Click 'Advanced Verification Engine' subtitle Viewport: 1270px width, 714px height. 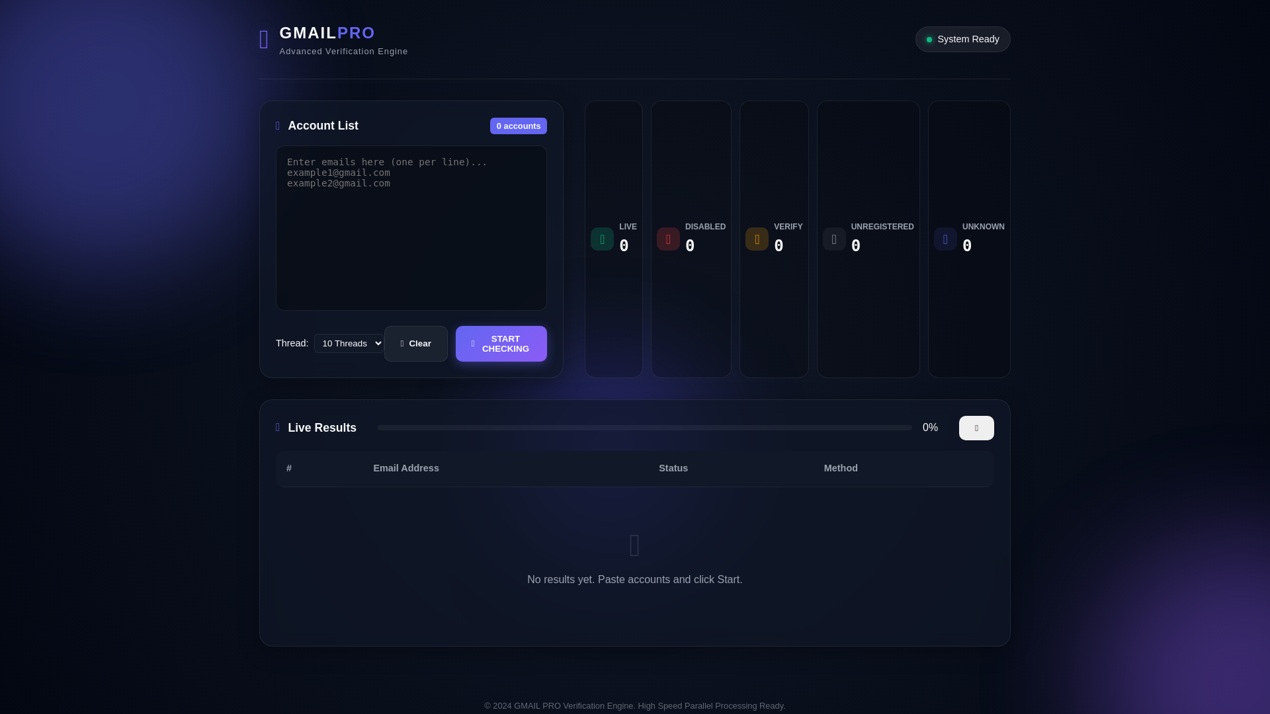click(x=343, y=52)
